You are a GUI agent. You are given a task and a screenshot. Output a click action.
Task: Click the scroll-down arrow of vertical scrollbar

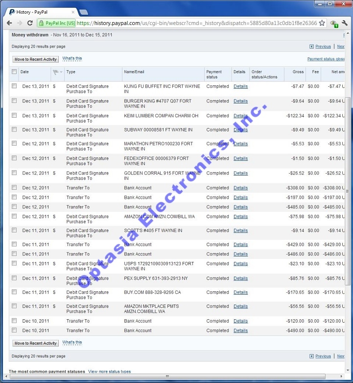tap(348, 370)
